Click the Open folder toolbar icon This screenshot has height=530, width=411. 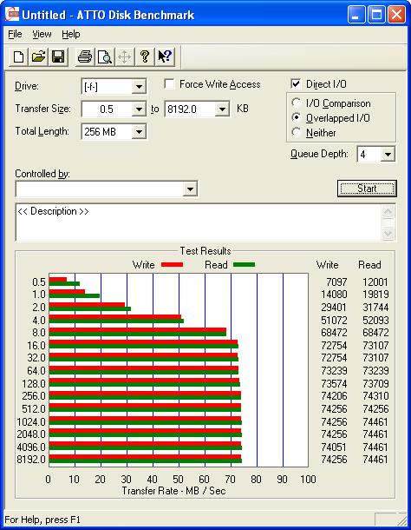click(x=38, y=56)
